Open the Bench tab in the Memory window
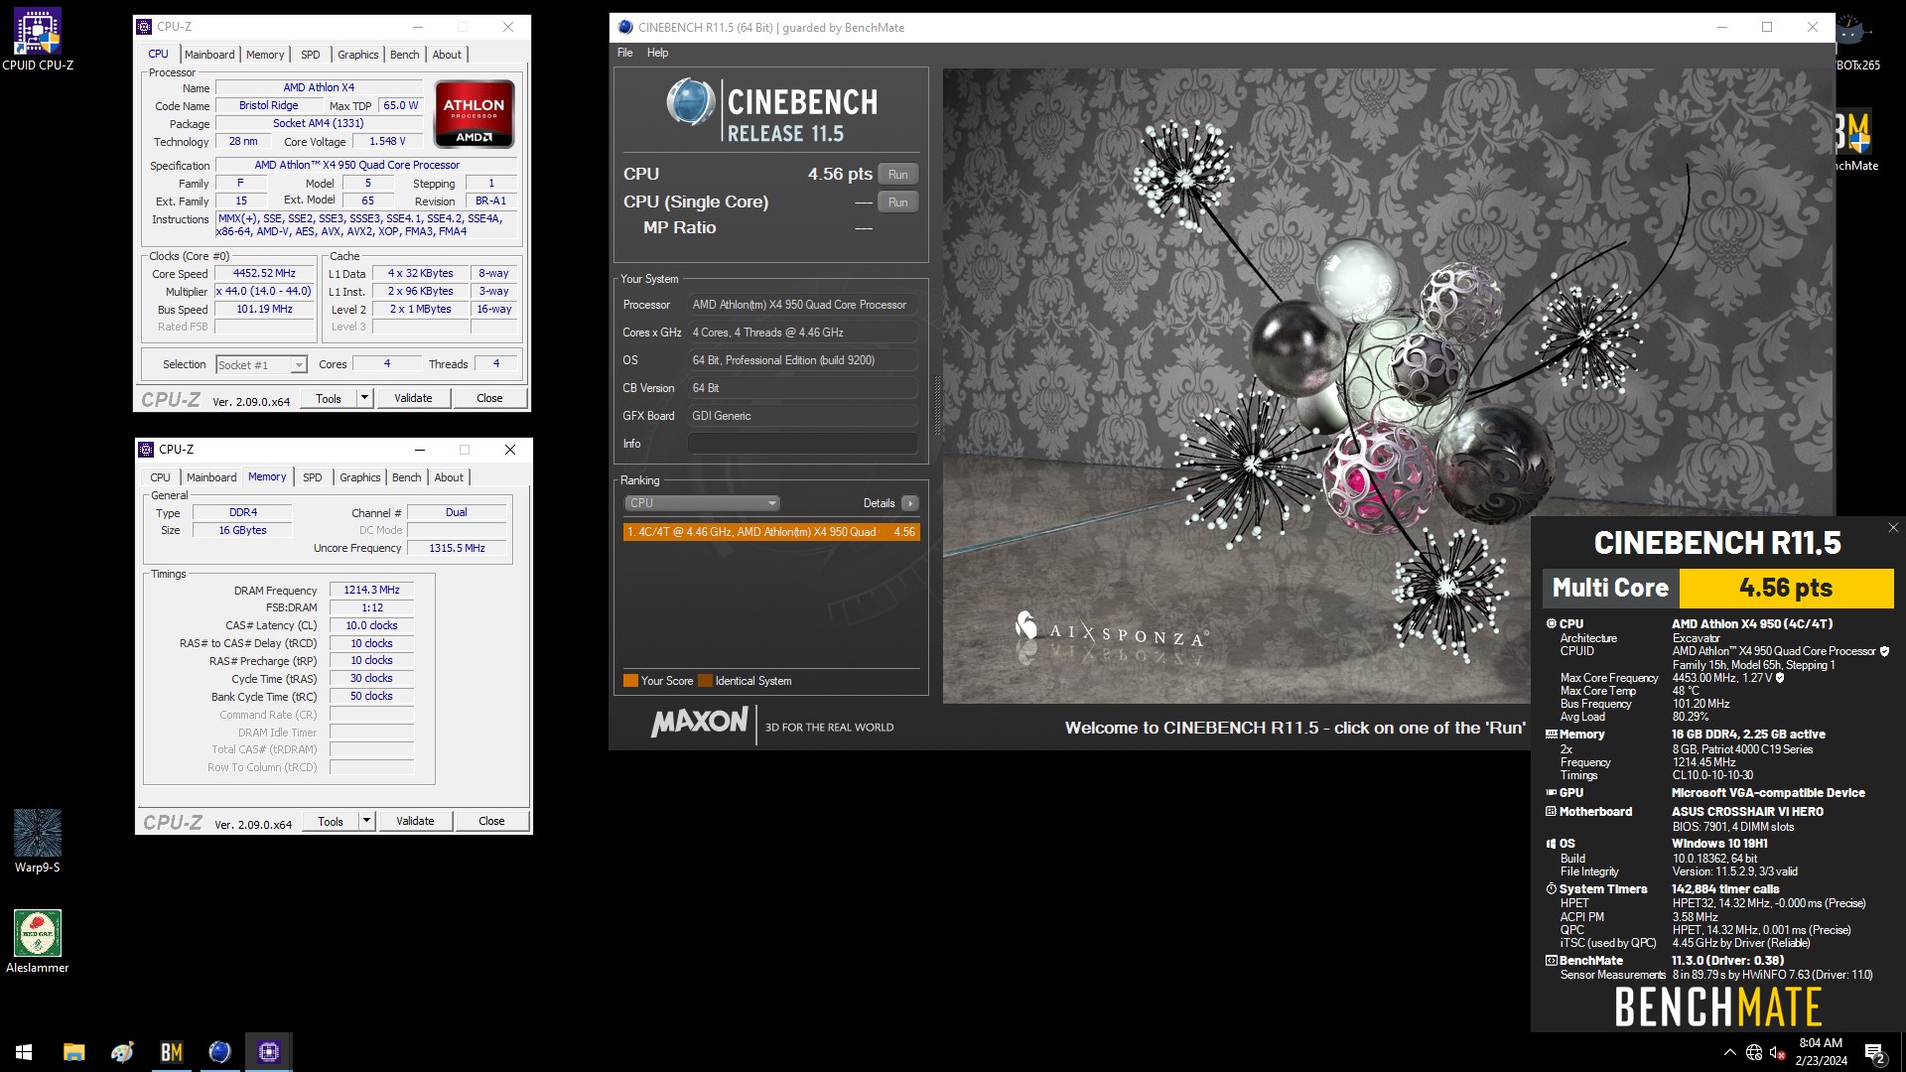1906x1072 pixels. (x=406, y=477)
